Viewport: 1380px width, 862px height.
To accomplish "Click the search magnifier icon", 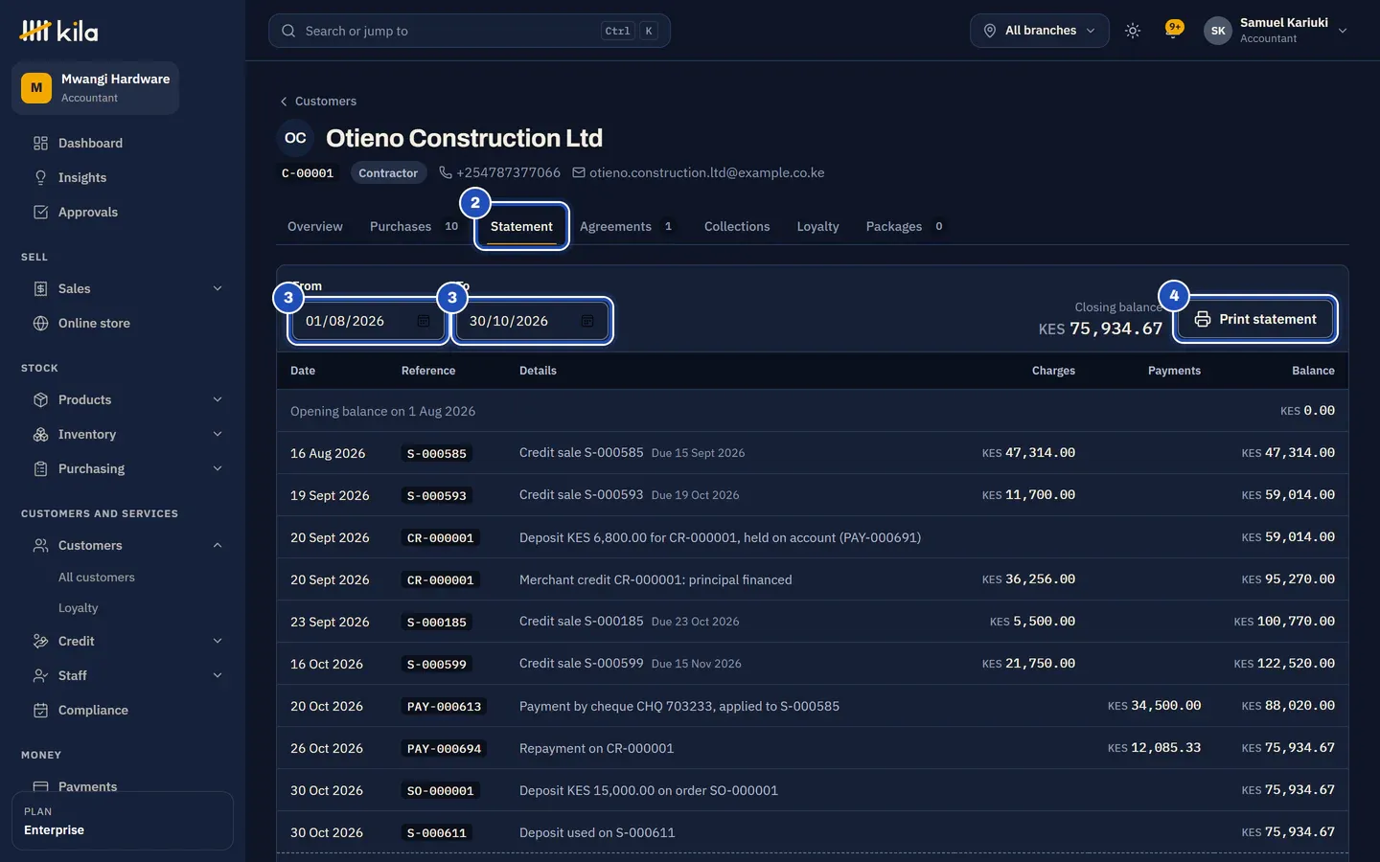I will (288, 31).
